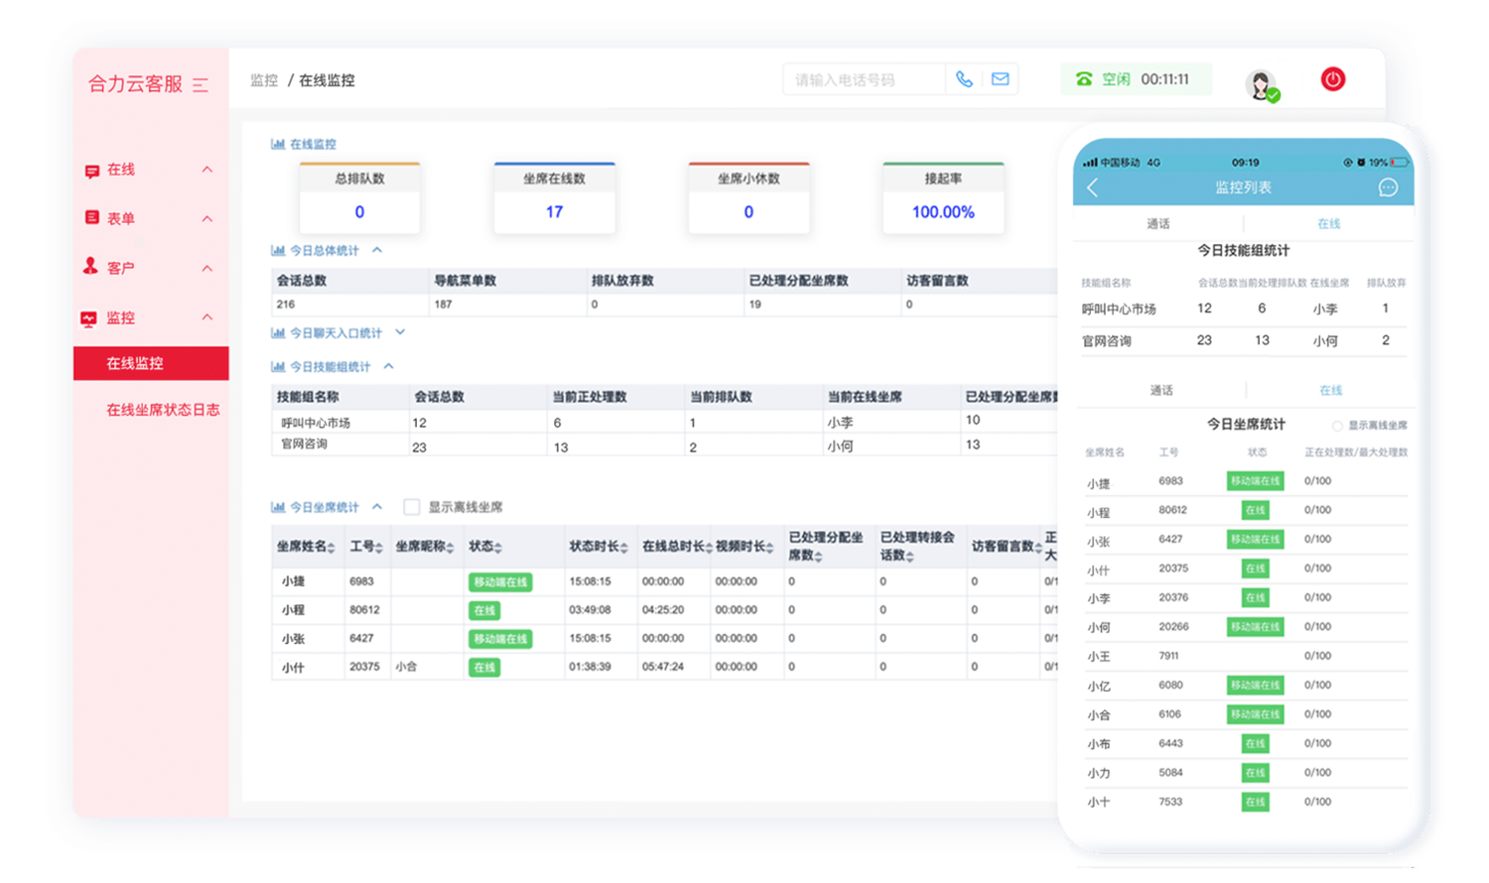Select 在线监控 in the sidebar
Viewport: 1489px width, 883px height.
pos(135,363)
